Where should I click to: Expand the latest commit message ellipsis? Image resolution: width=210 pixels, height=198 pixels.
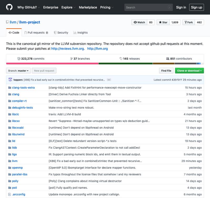tap(109, 80)
